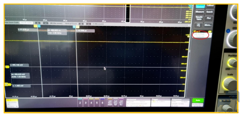Select the Δv 496.629 mV readout
242x116 pixels.
coord(20,75)
